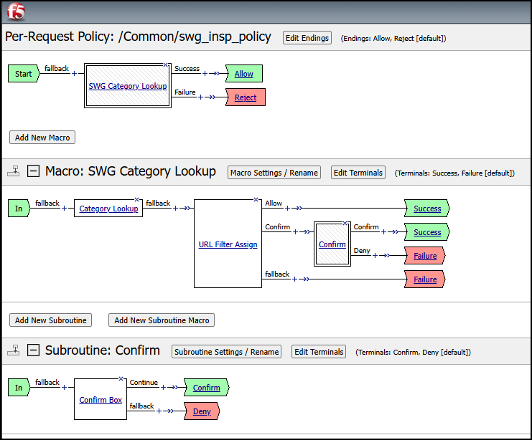Open Subroutine Settings / Rename
532x440 pixels.
(x=226, y=352)
